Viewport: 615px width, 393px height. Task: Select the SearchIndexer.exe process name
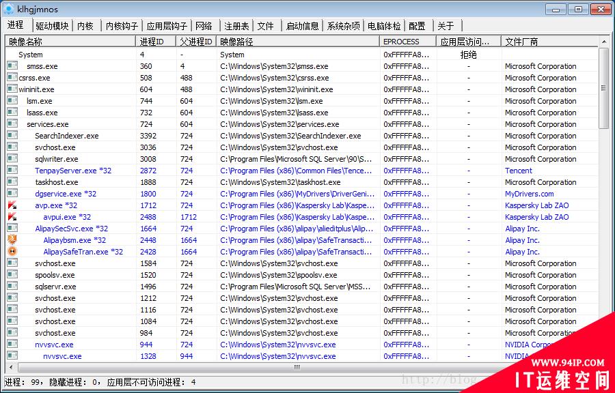pyautogui.click(x=67, y=136)
